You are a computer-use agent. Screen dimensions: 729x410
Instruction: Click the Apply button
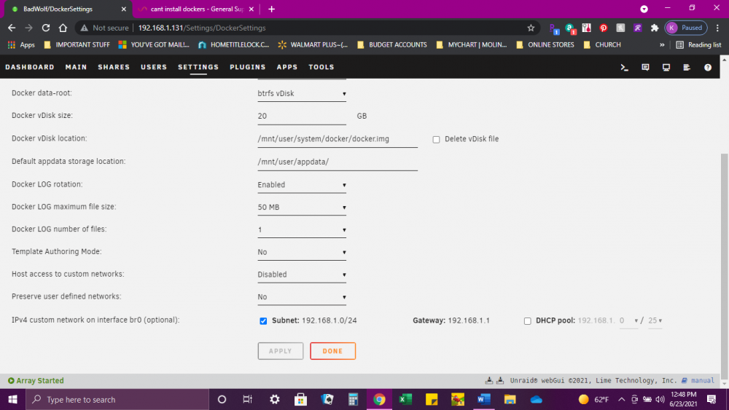click(281, 351)
